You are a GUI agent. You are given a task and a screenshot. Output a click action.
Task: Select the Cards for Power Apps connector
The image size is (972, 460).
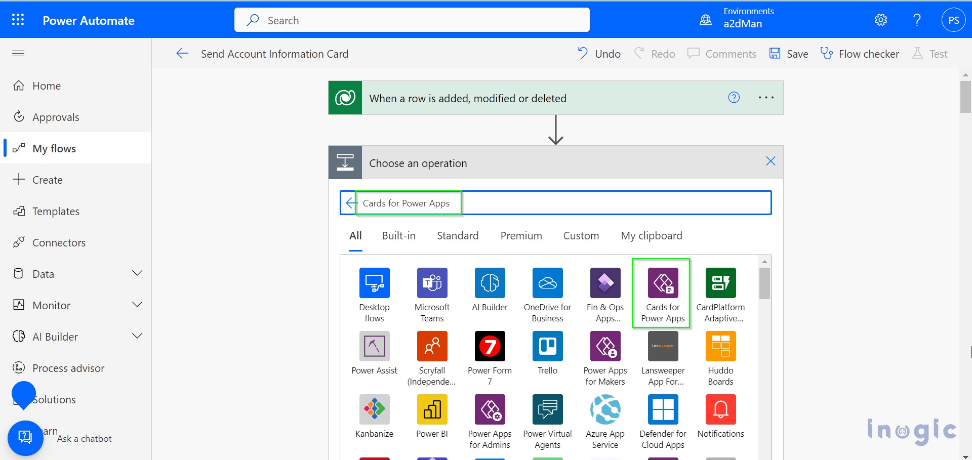pyautogui.click(x=663, y=295)
